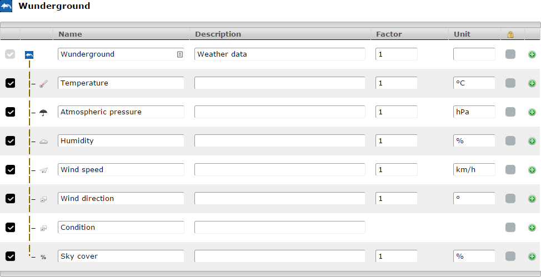
Task: Click the Humidity name field
Action: coord(121,141)
